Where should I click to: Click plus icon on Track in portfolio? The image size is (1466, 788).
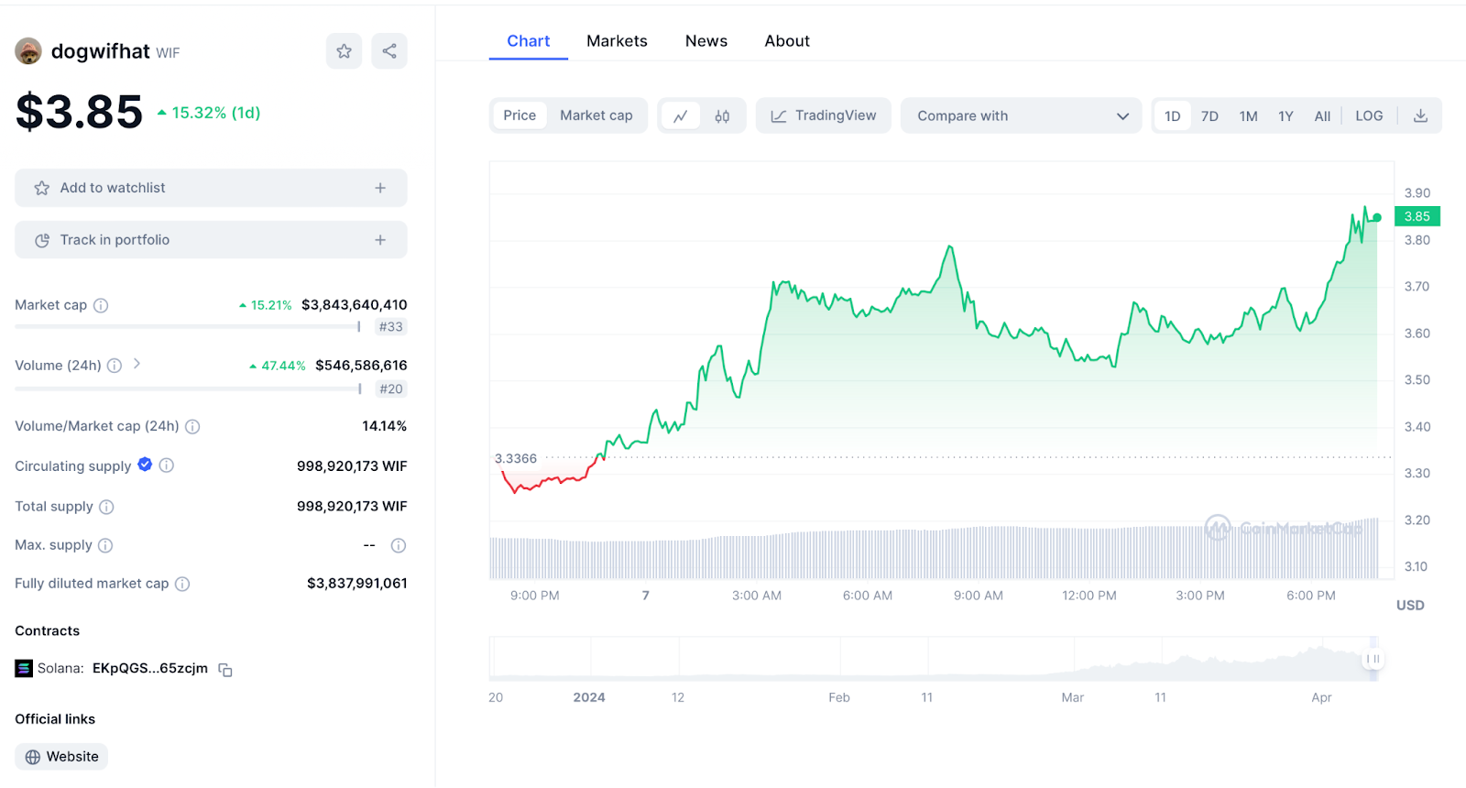pyautogui.click(x=380, y=240)
